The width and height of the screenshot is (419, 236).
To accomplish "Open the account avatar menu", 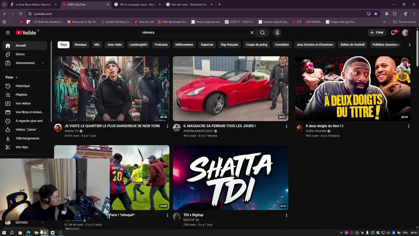I will pos(406,32).
